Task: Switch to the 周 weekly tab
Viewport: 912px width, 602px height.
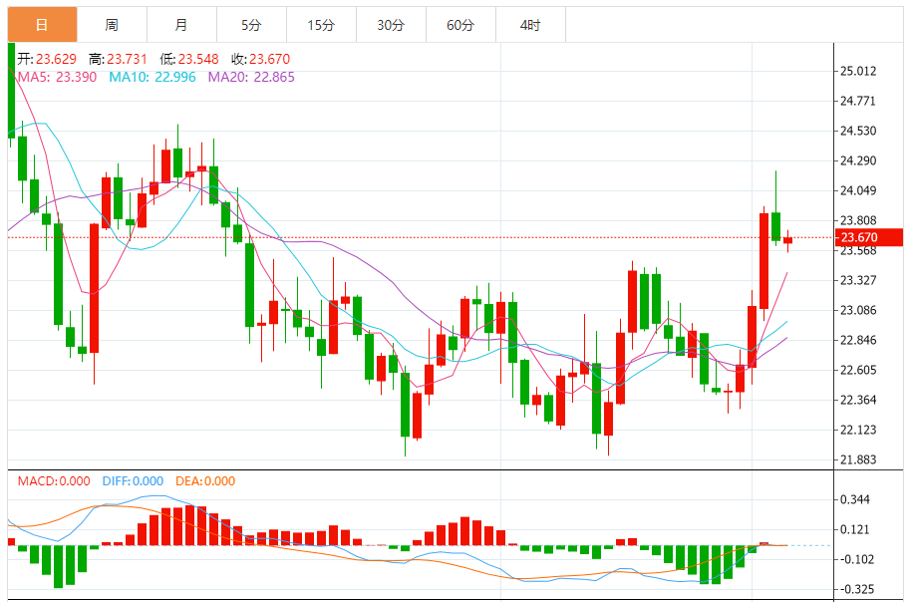Action: click(x=112, y=25)
